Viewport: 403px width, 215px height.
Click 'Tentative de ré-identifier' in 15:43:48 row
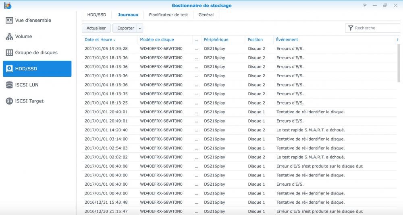310,202
